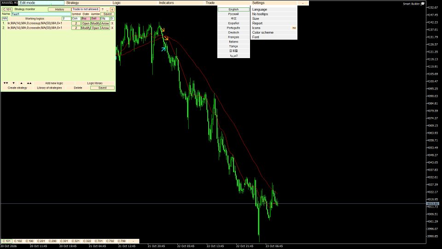Move logic to the bottom with double-down arrows
This screenshot has height=249, width=442.
coord(6,83)
